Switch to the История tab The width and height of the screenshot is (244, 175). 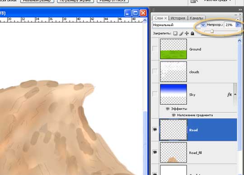click(178, 18)
